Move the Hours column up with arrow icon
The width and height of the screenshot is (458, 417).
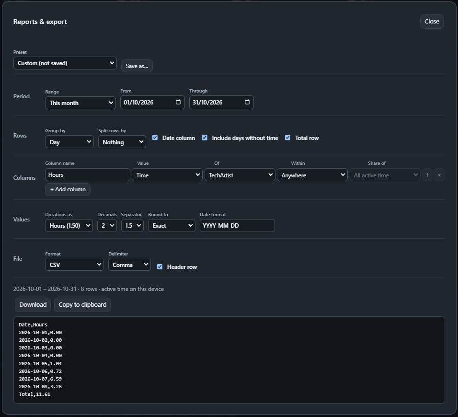coord(427,175)
